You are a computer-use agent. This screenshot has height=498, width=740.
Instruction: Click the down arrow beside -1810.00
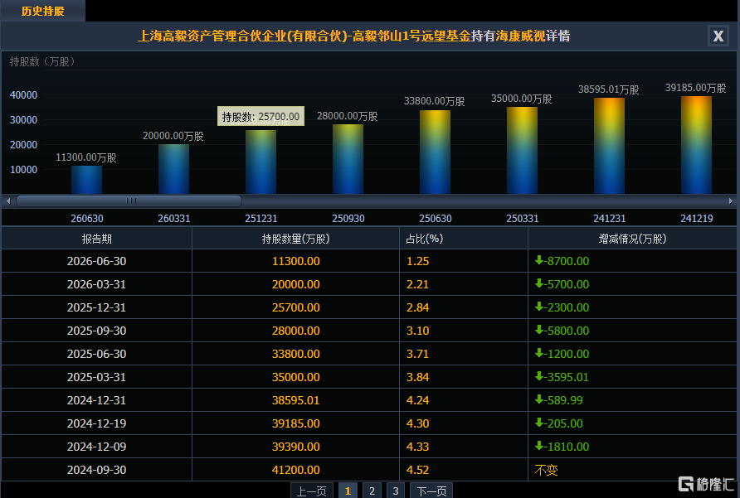539,446
